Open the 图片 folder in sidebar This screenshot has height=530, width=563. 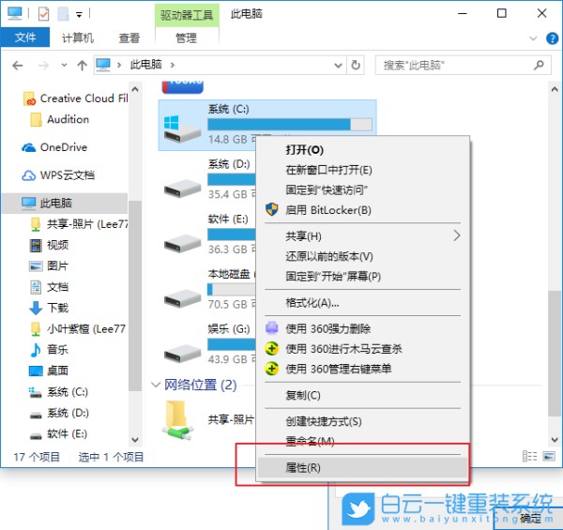click(49, 265)
